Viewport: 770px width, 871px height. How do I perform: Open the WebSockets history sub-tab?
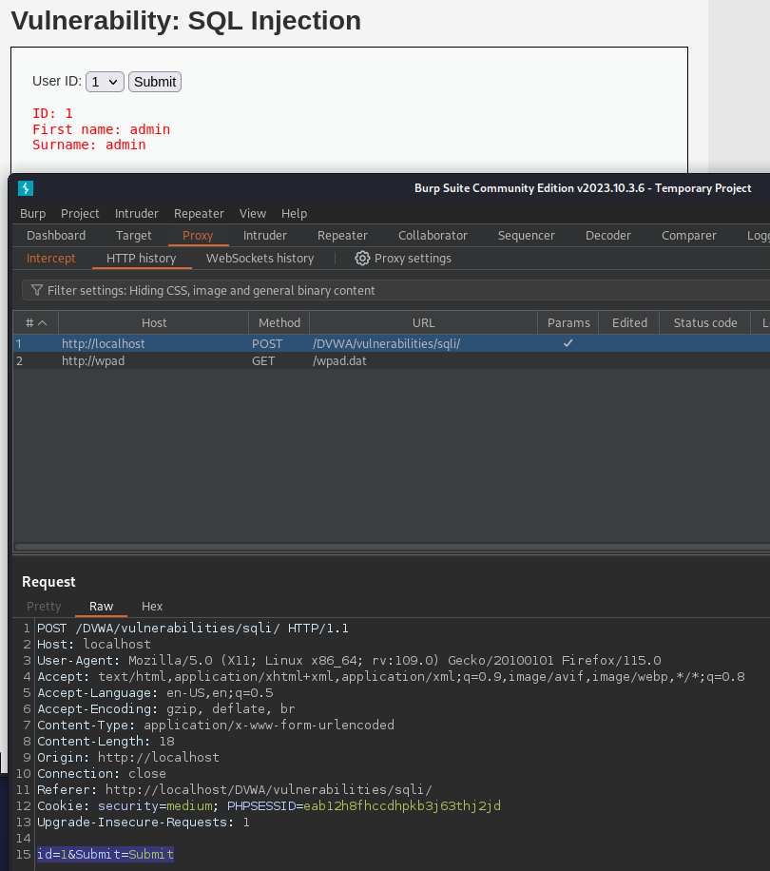tap(260, 259)
